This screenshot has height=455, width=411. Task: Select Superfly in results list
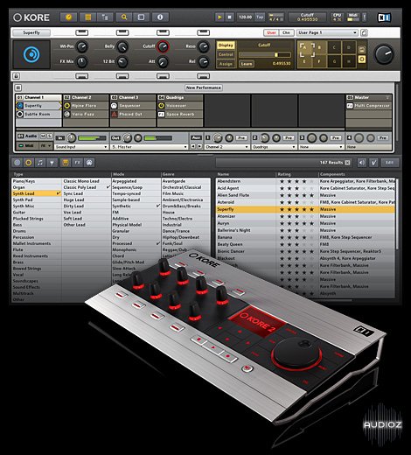click(x=305, y=209)
